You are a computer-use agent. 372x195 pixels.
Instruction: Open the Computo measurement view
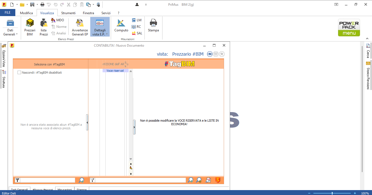[121, 26]
